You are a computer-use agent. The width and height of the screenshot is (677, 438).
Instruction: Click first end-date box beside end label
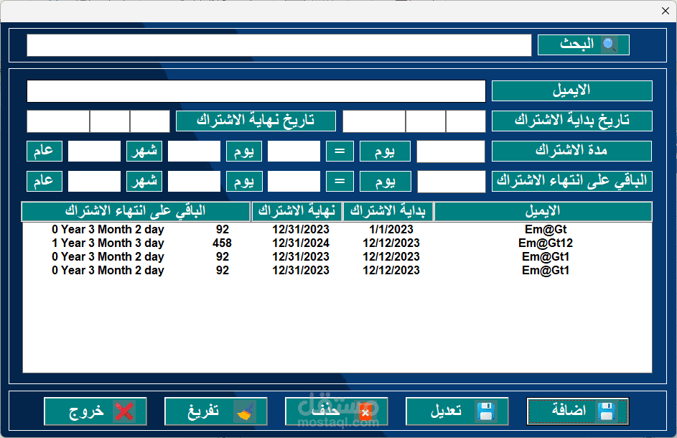(150, 121)
